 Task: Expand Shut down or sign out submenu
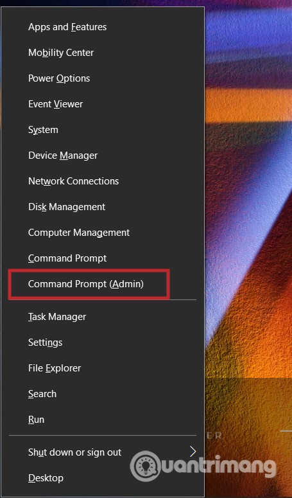(103, 452)
